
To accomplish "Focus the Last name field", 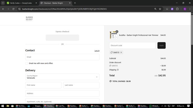I will (81, 85).
